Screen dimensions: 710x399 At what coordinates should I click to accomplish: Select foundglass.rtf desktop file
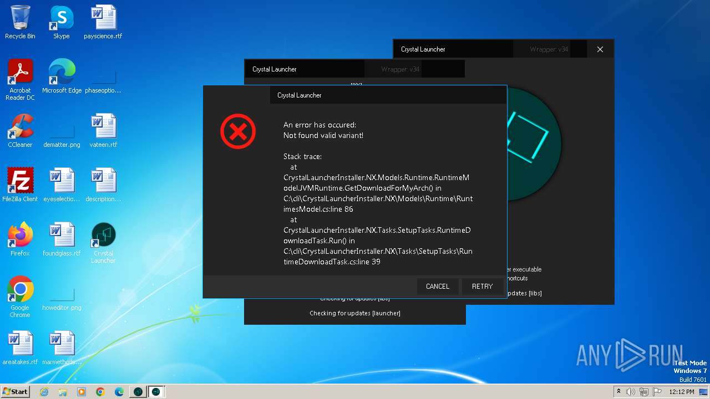pyautogui.click(x=62, y=239)
